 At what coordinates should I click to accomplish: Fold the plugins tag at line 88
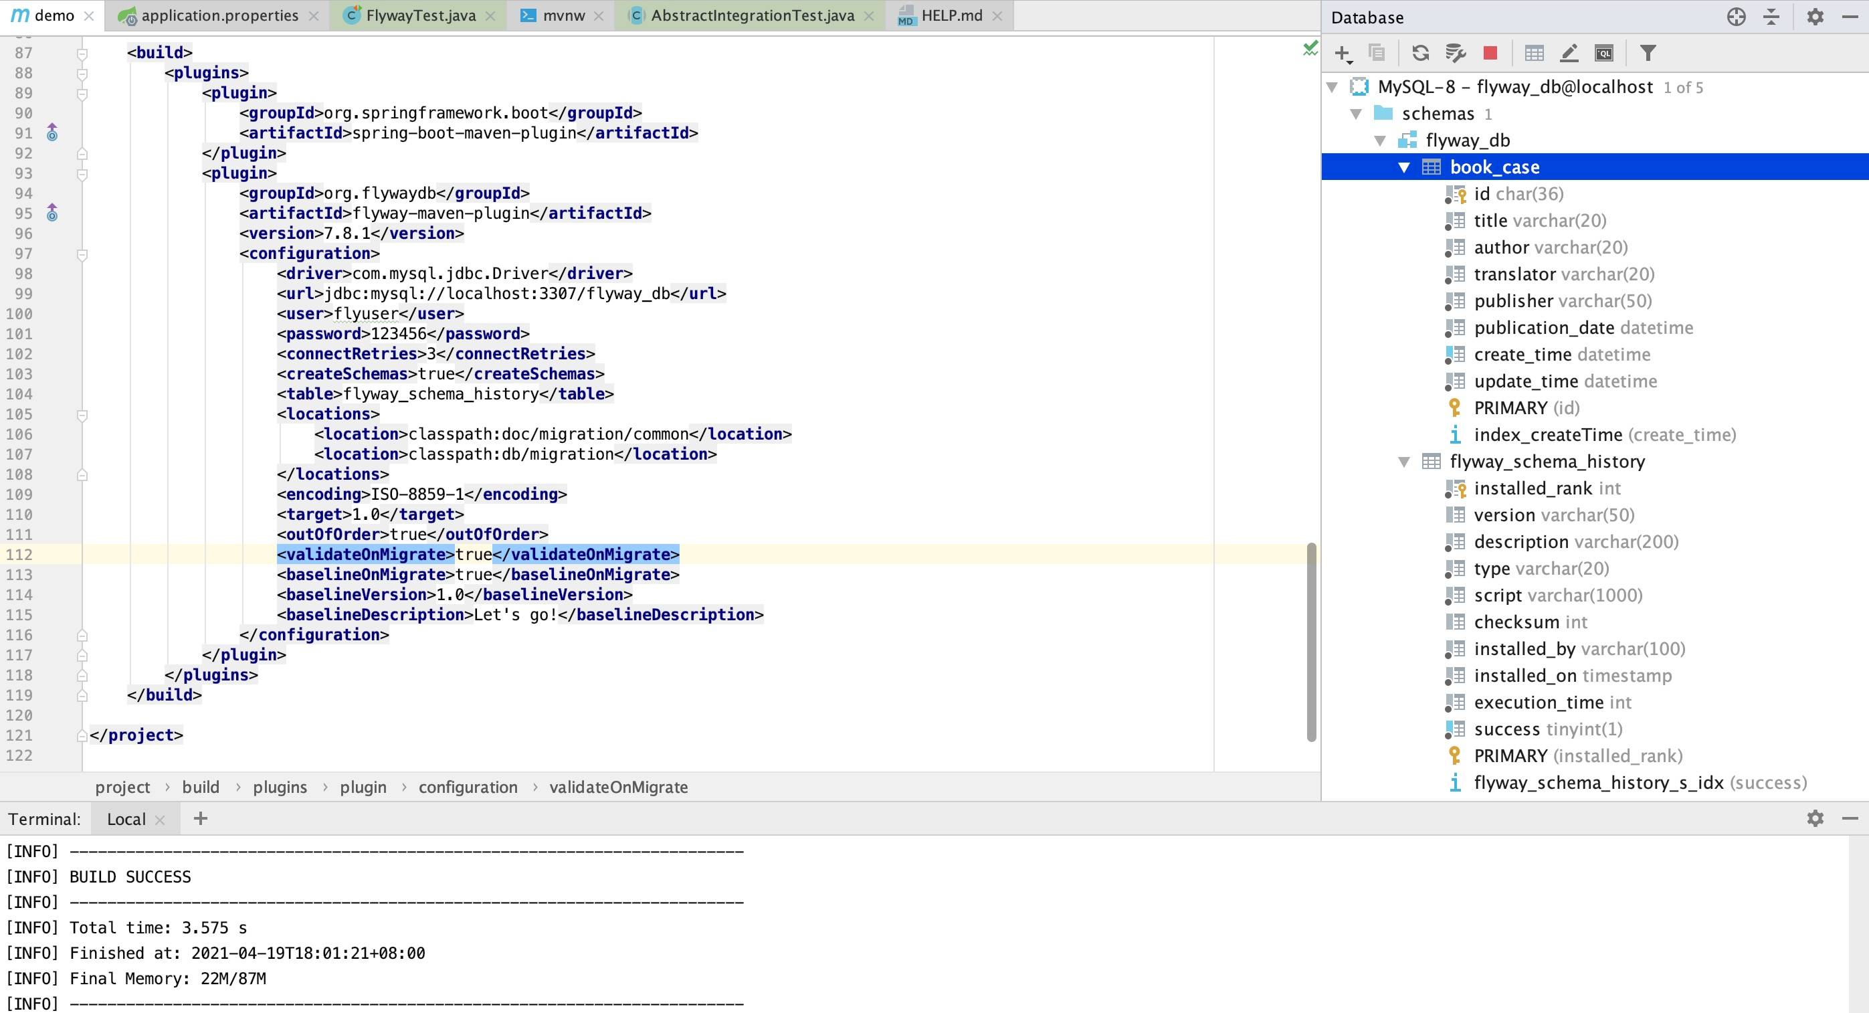(82, 74)
